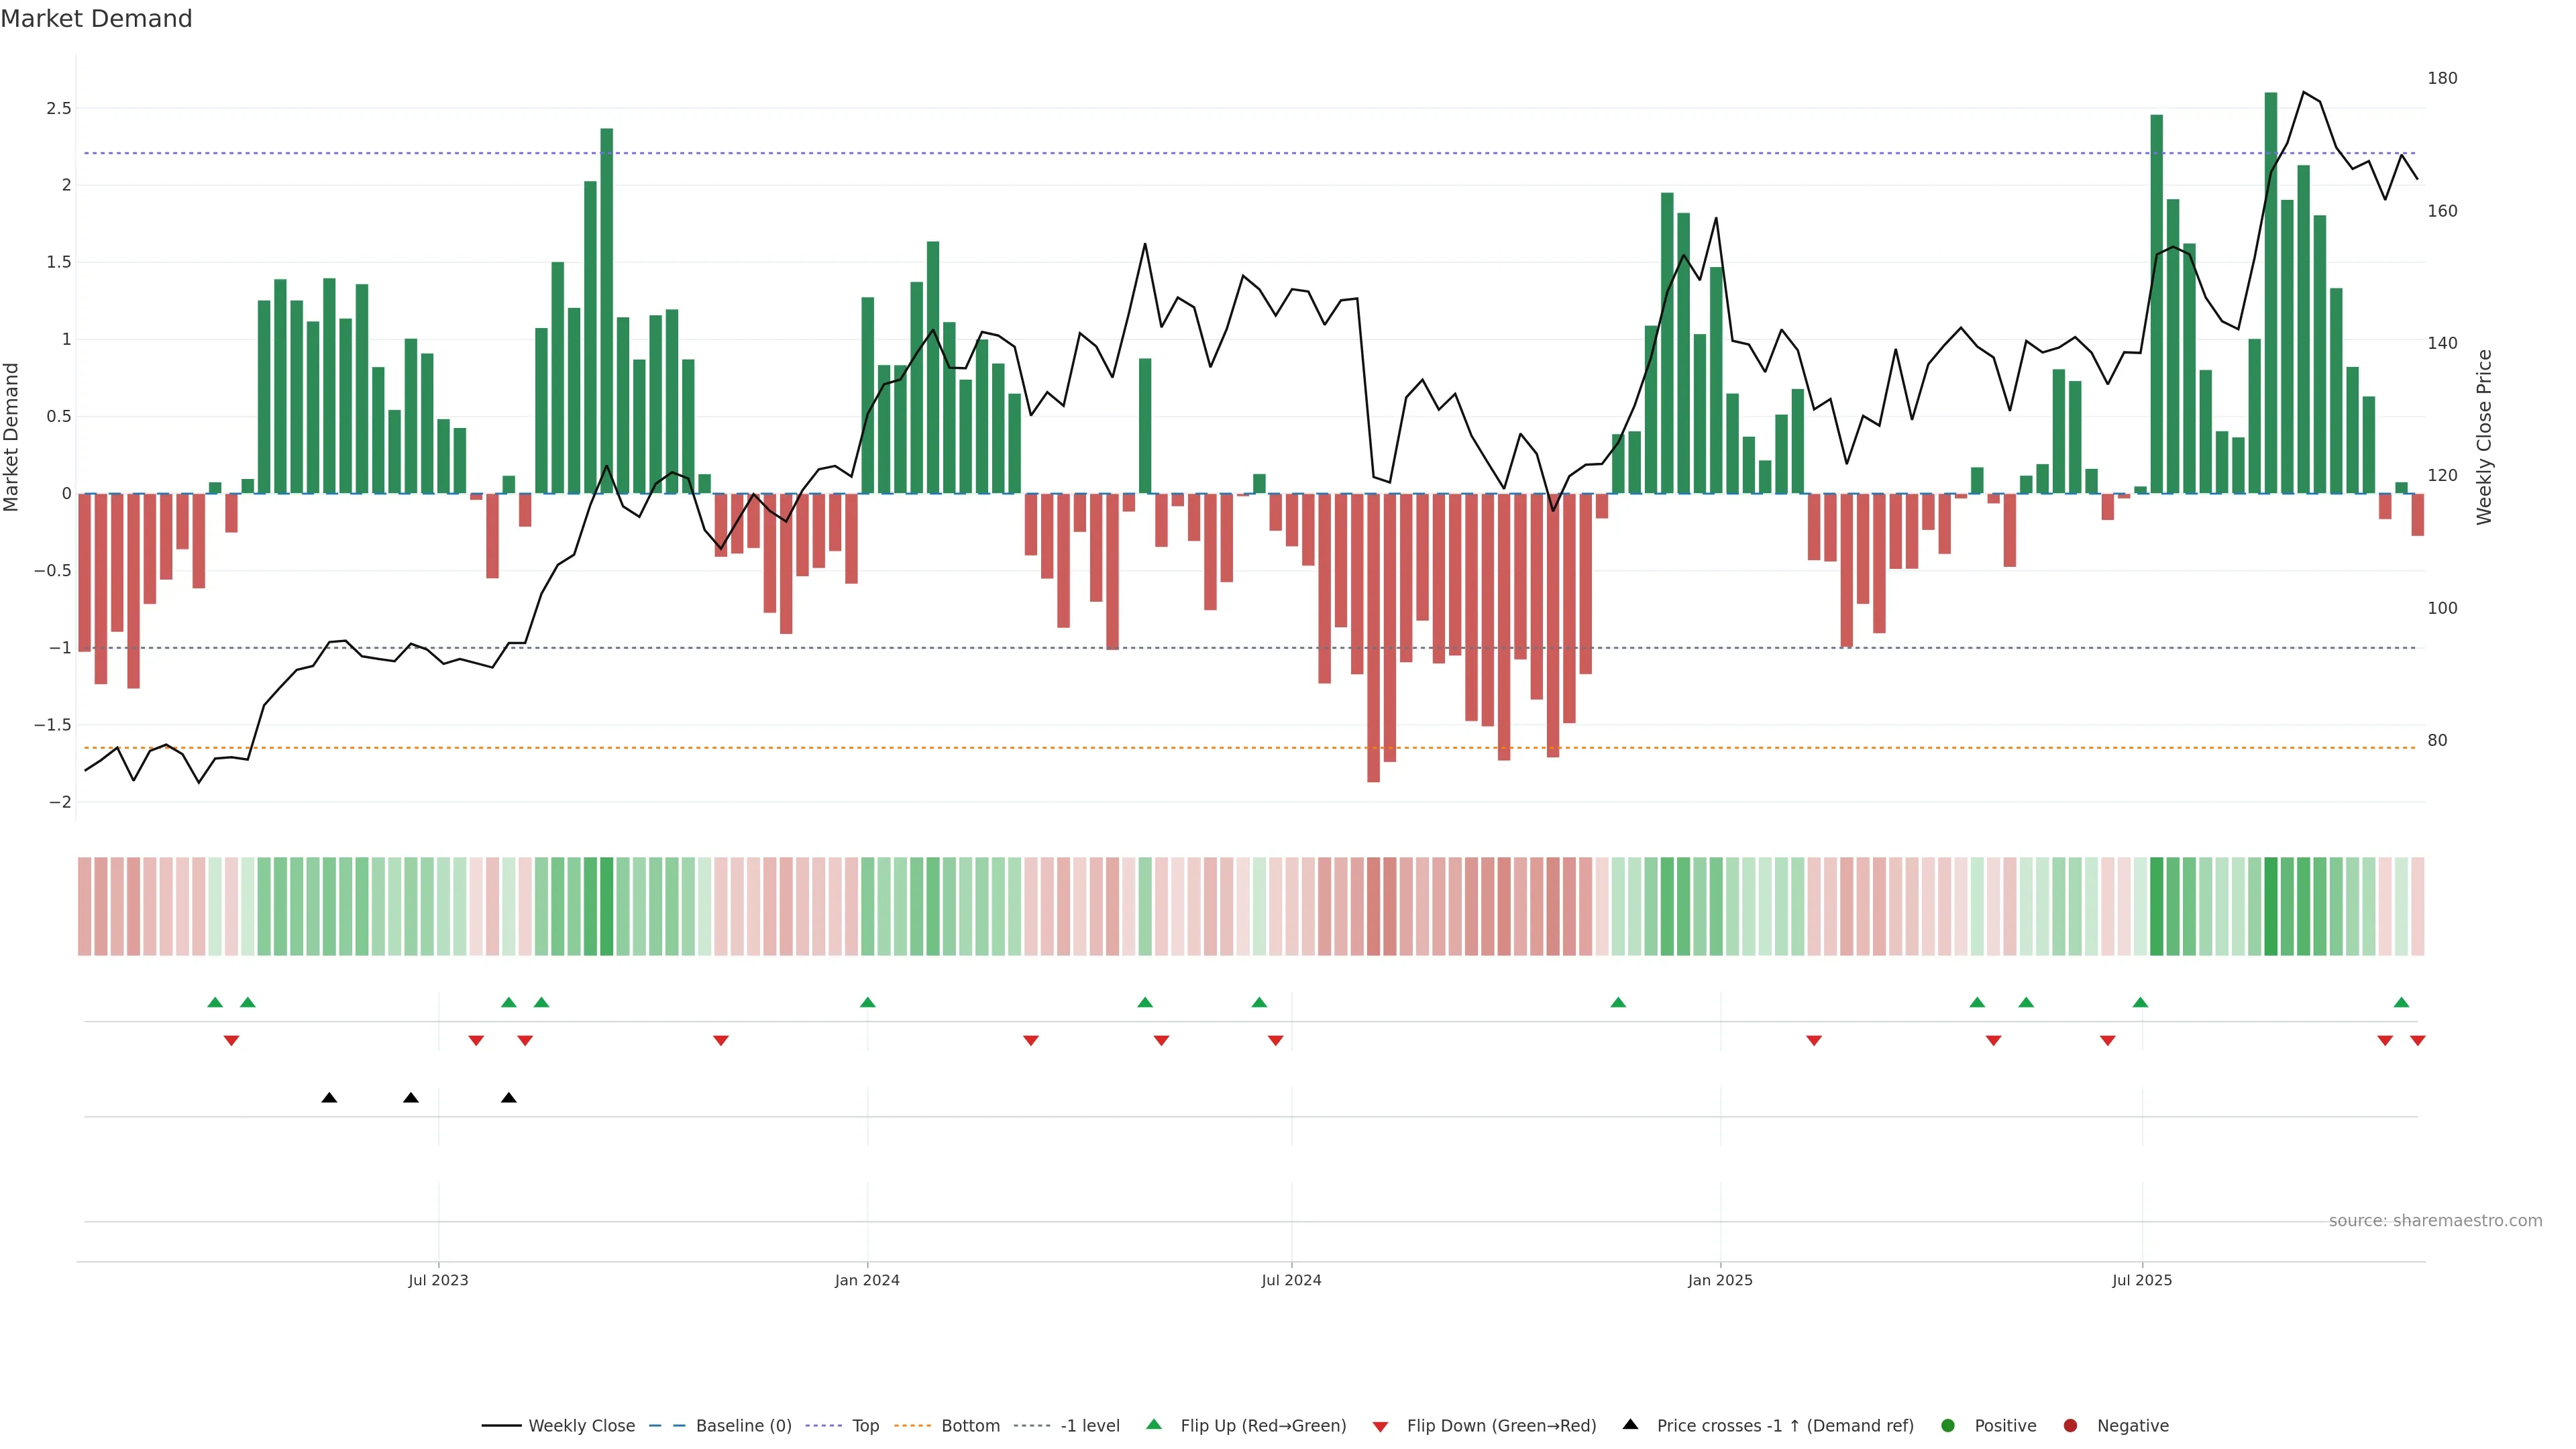Screen dimensions: 2576x1449
Task: Click the red Flip Down legend triangle
Action: point(1380,1427)
